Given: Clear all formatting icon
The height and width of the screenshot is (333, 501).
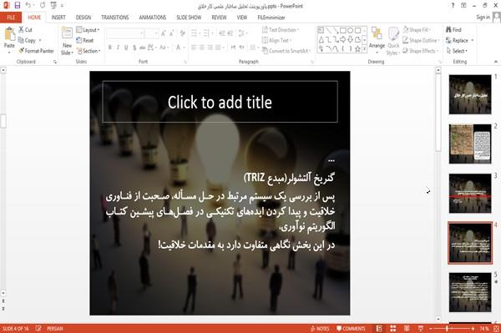Looking at the screenshot, I should click(182, 33).
